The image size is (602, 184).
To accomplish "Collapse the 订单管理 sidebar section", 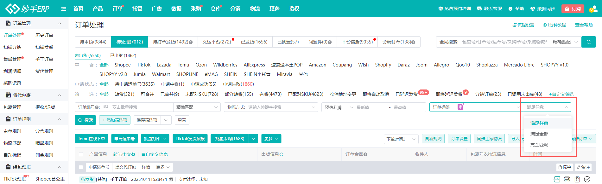I will tap(60, 23).
